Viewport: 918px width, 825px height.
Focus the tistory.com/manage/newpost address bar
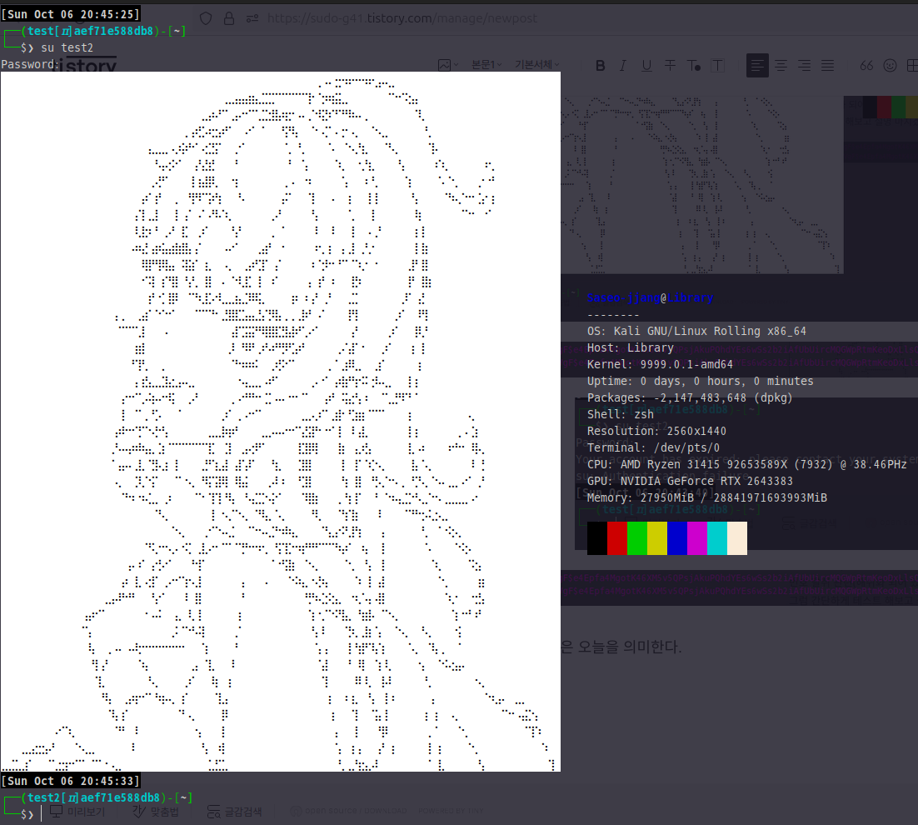click(x=402, y=18)
